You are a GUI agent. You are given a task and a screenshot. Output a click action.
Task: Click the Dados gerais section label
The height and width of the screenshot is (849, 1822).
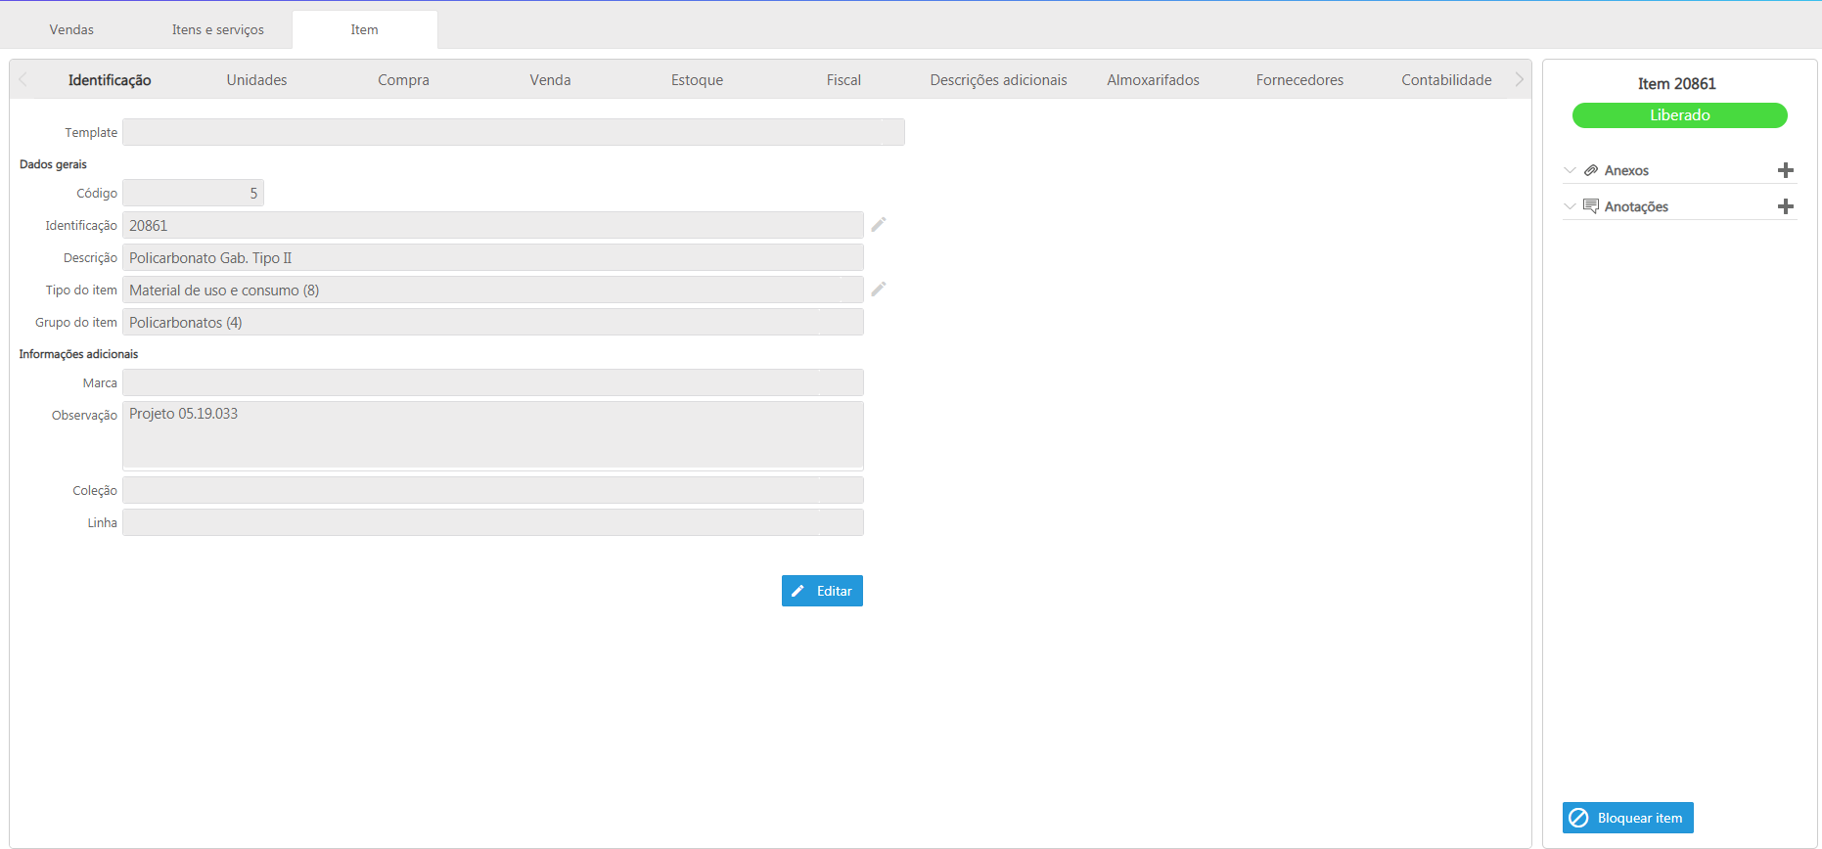53,164
